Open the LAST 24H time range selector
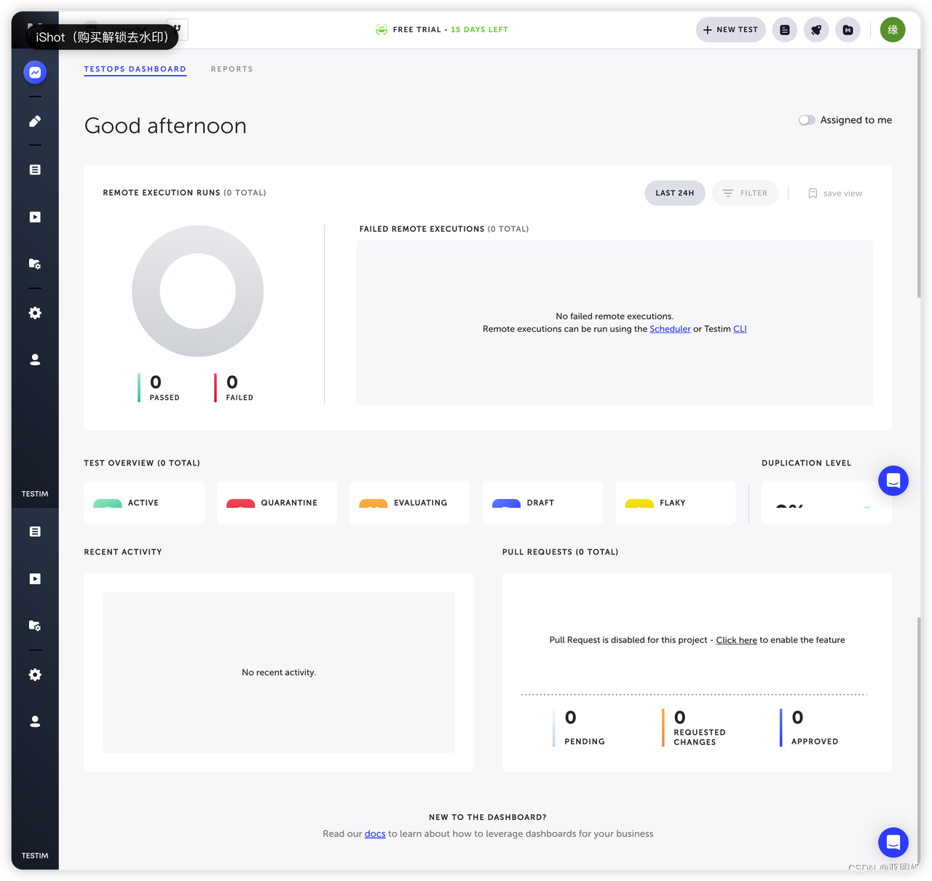This screenshot has height=881, width=932. (x=674, y=193)
